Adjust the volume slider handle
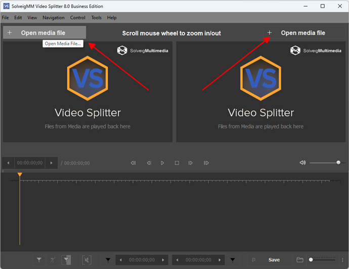 pyautogui.click(x=338, y=163)
